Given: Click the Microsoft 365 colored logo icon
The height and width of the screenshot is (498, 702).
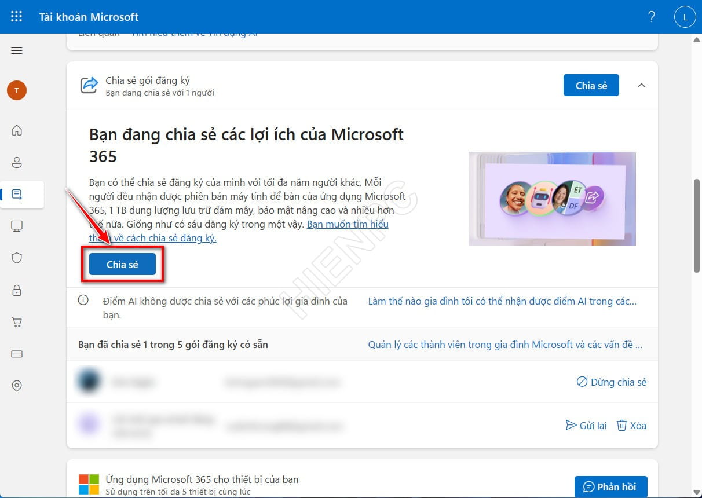Looking at the screenshot, I should (89, 485).
